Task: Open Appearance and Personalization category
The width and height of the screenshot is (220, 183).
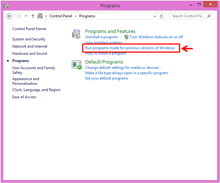Action: [x=26, y=81]
